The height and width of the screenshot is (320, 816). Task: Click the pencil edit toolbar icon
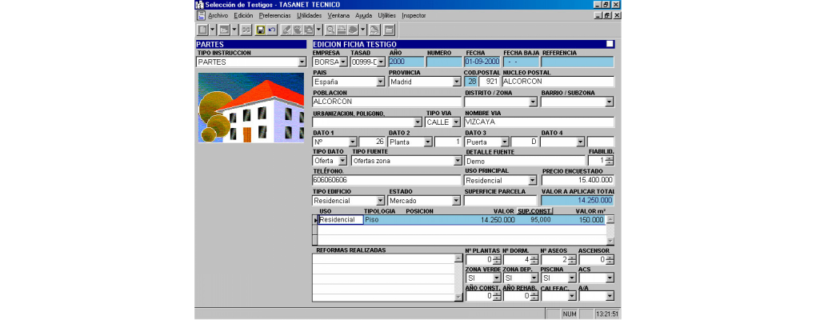click(x=286, y=30)
